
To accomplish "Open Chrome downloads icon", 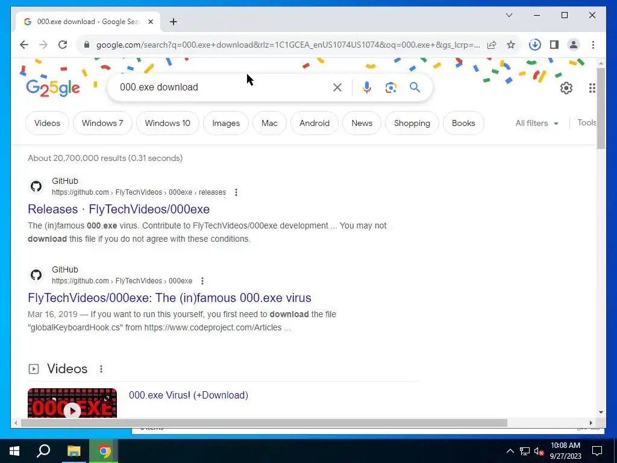I will point(535,45).
